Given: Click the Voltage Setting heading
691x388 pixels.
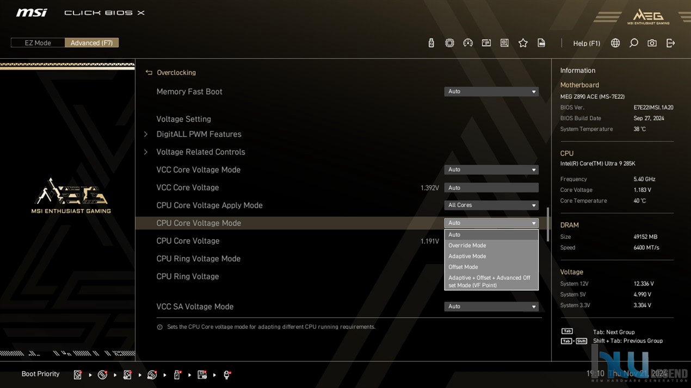Looking at the screenshot, I should (183, 119).
